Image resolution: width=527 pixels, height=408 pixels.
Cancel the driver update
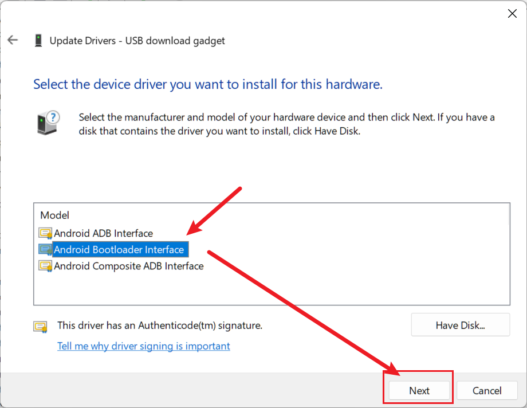(x=487, y=390)
